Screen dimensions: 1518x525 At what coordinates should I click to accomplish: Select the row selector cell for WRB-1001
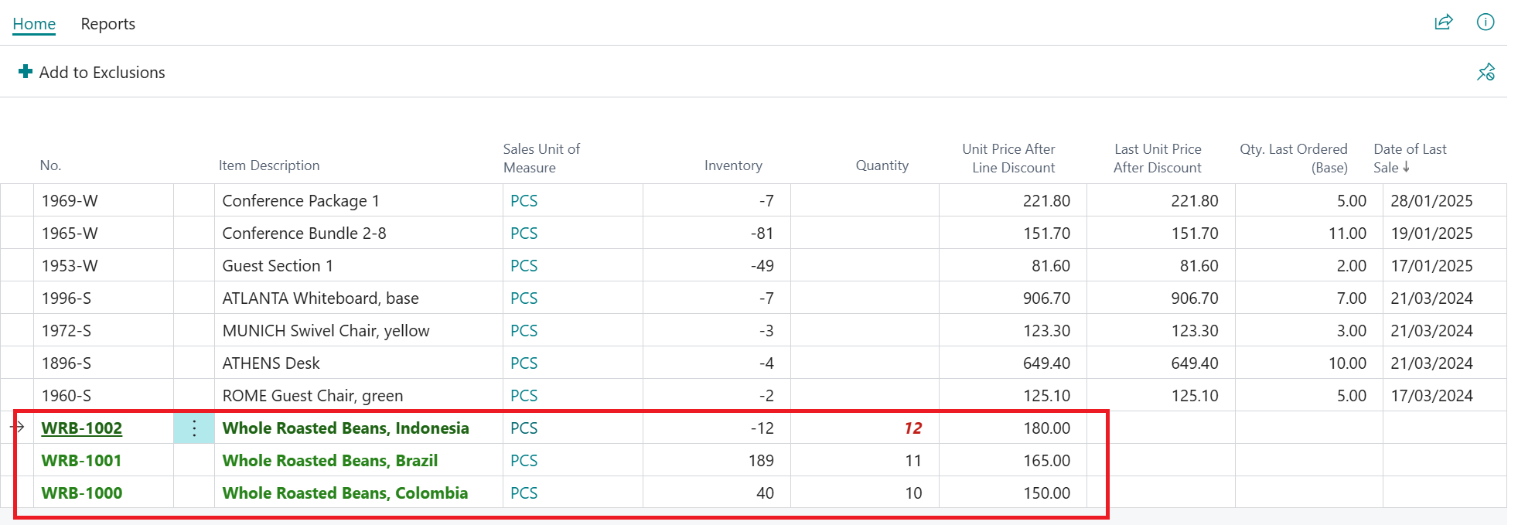click(x=17, y=460)
